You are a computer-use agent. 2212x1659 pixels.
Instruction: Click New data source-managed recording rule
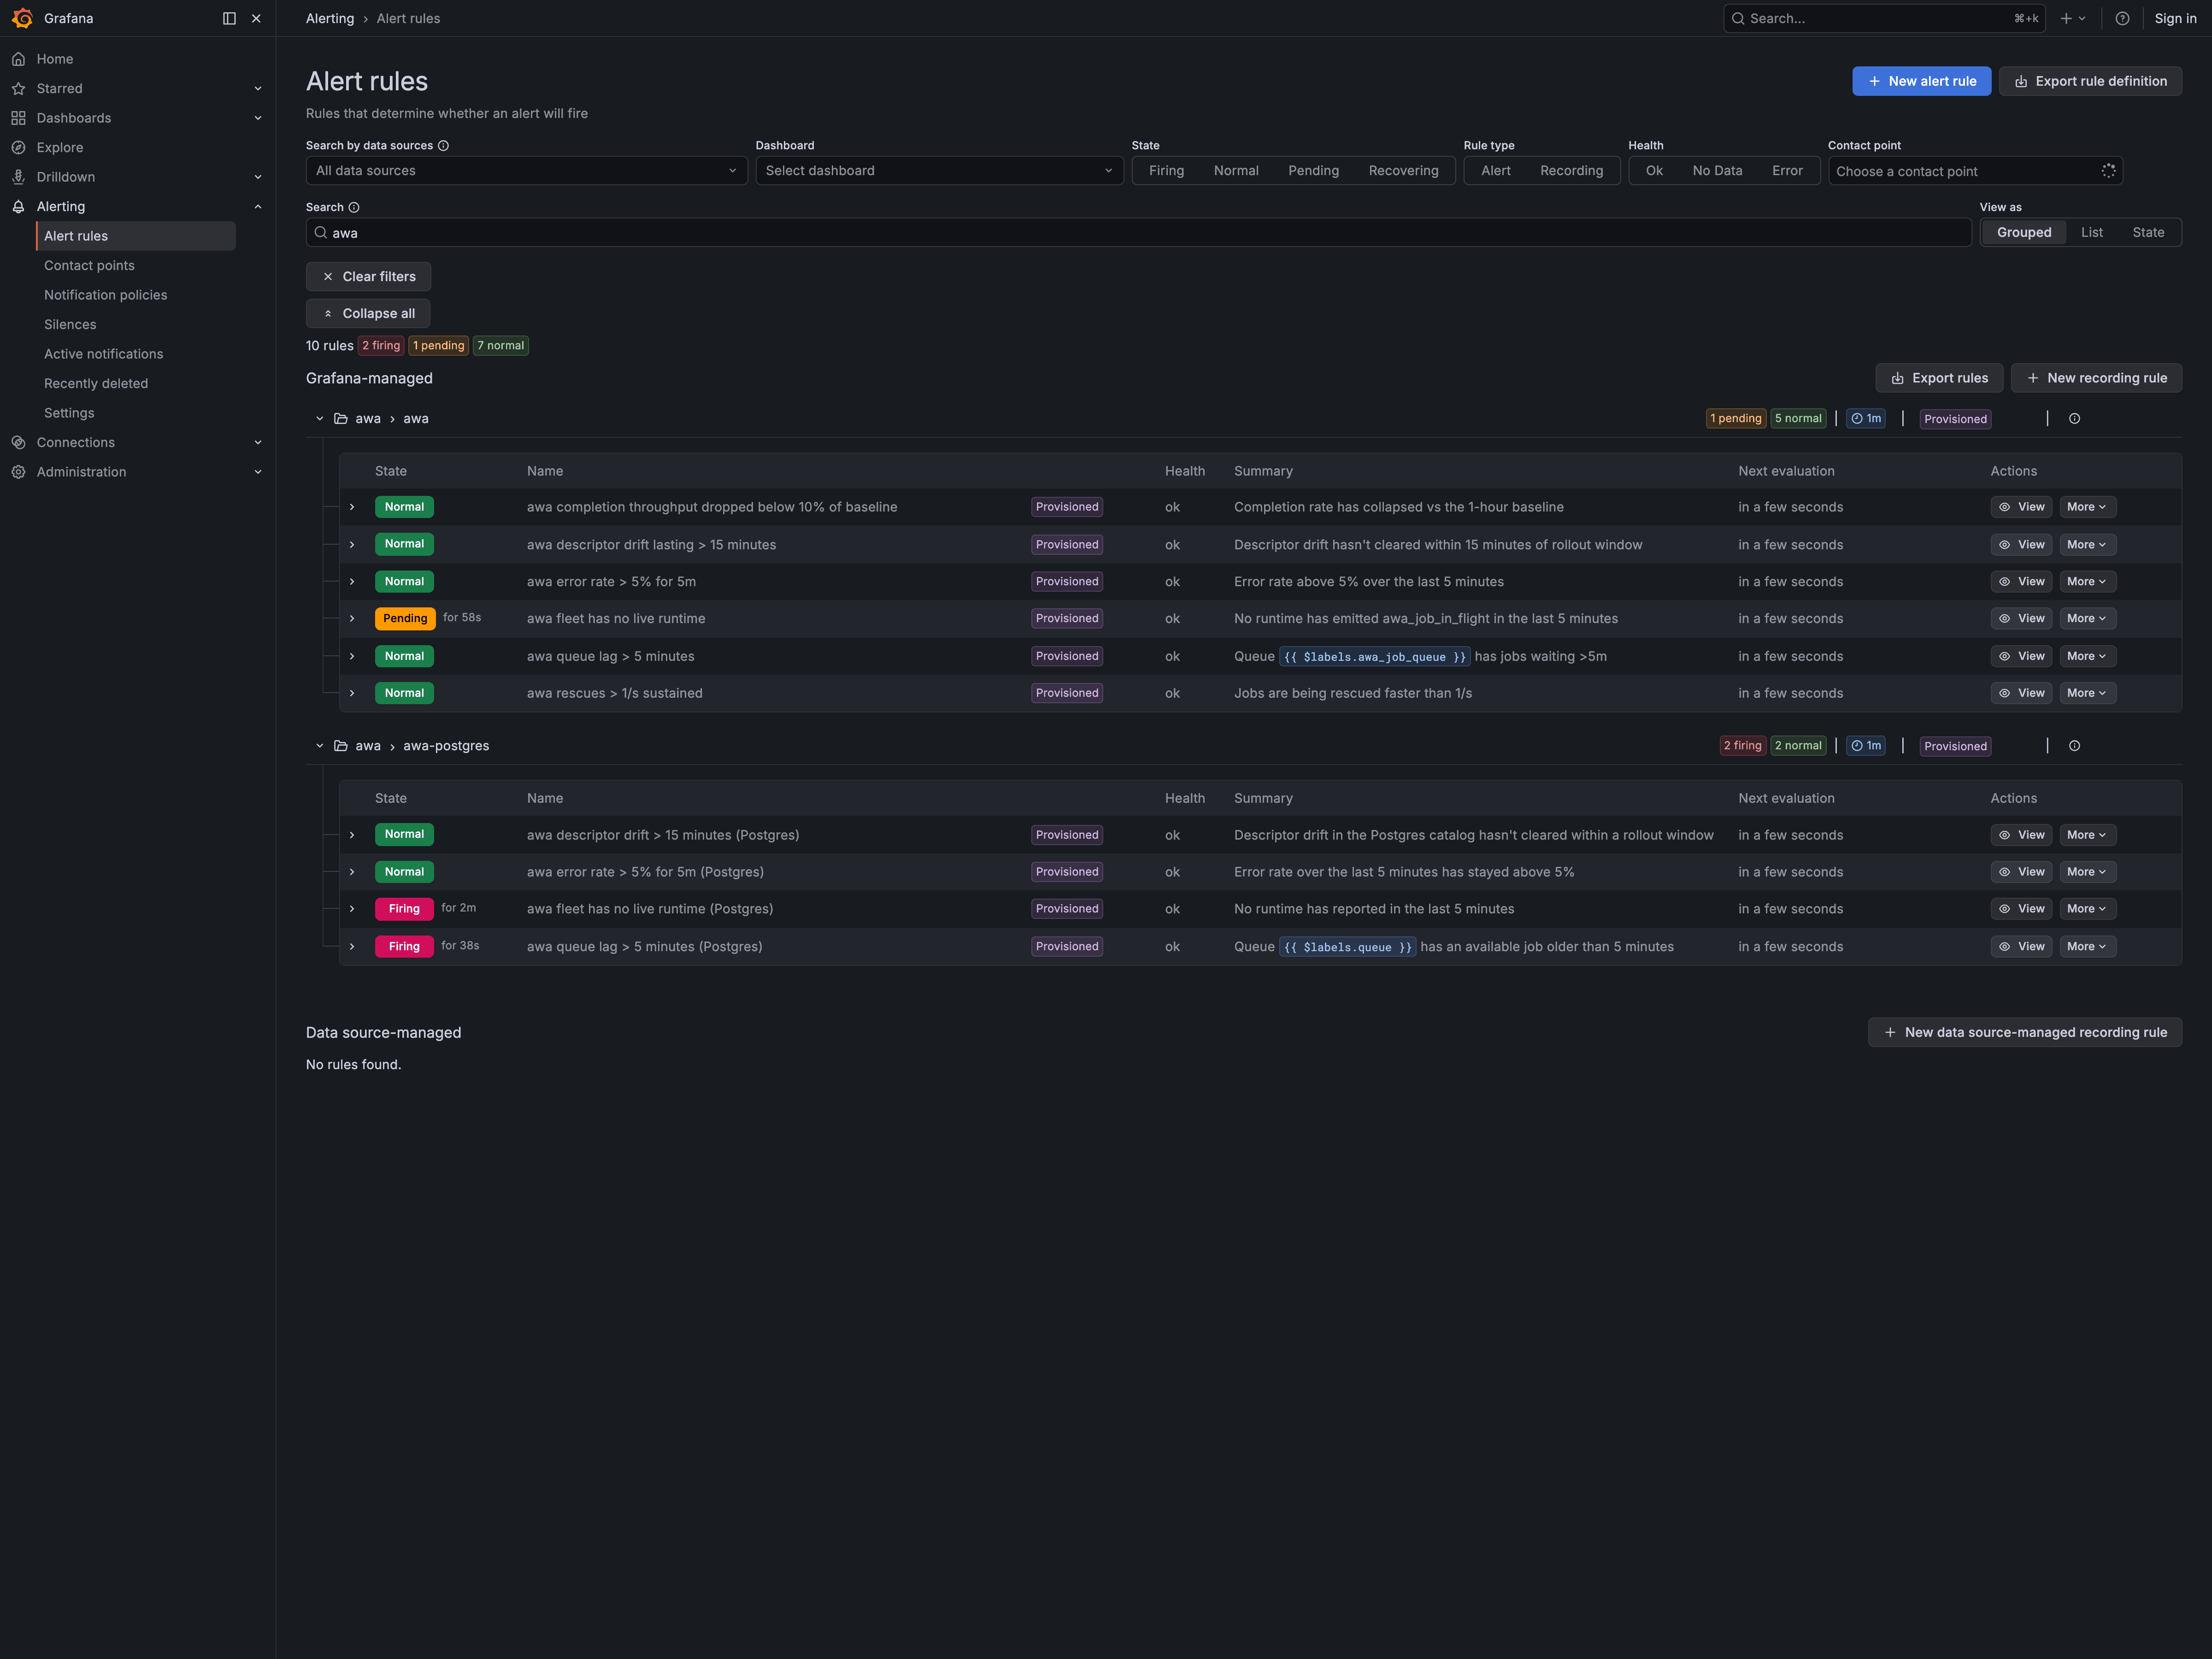click(x=2025, y=1032)
